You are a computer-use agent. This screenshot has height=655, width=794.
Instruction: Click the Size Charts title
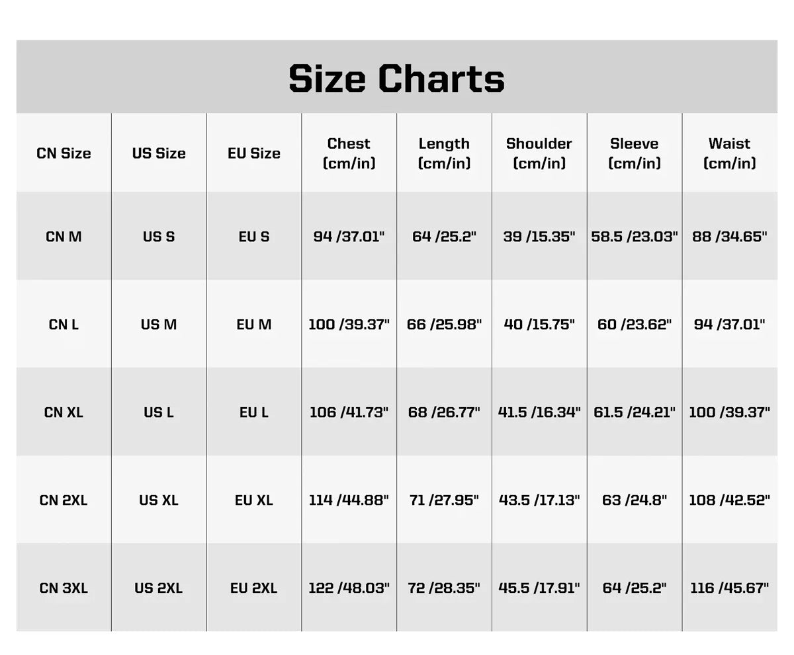tap(396, 78)
